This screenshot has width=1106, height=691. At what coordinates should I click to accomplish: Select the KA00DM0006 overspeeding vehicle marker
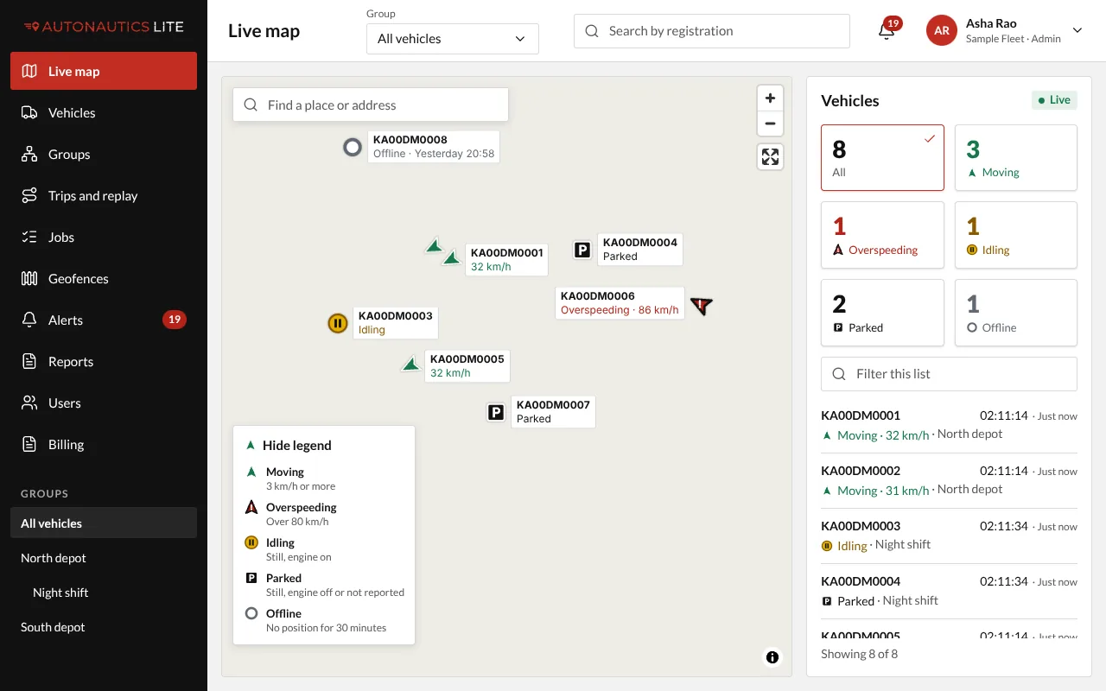pos(702,305)
